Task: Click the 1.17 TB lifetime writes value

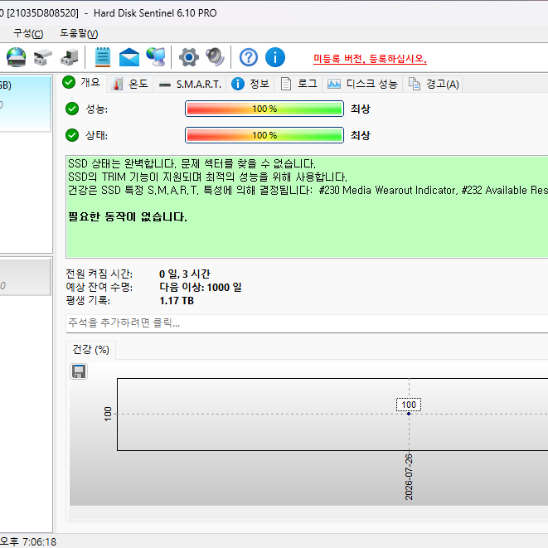Action: pyautogui.click(x=177, y=301)
